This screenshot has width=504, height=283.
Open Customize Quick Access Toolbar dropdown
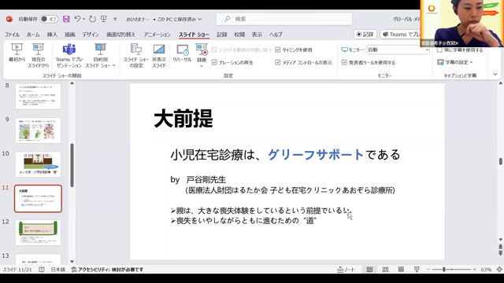coord(115,19)
